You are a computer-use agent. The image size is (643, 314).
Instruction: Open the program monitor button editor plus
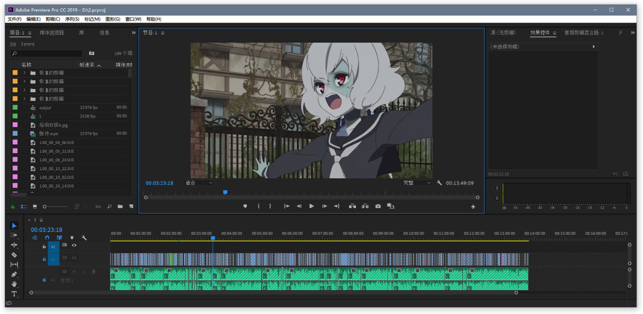click(473, 207)
